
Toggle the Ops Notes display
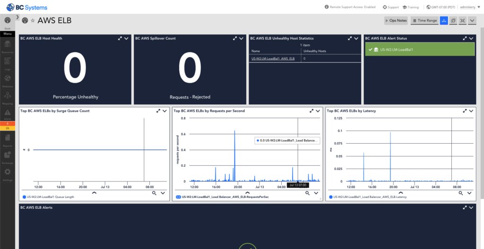click(x=396, y=20)
